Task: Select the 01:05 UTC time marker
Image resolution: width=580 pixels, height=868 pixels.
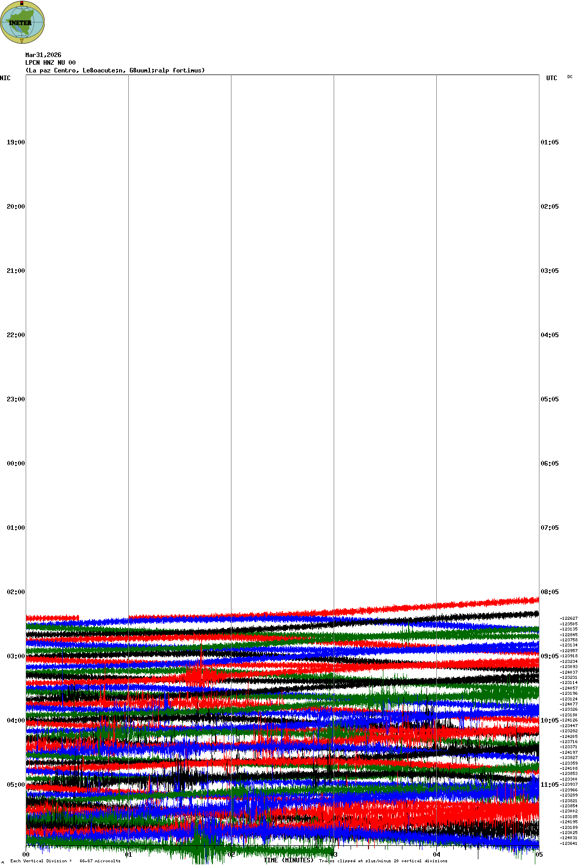Action: tap(550, 142)
